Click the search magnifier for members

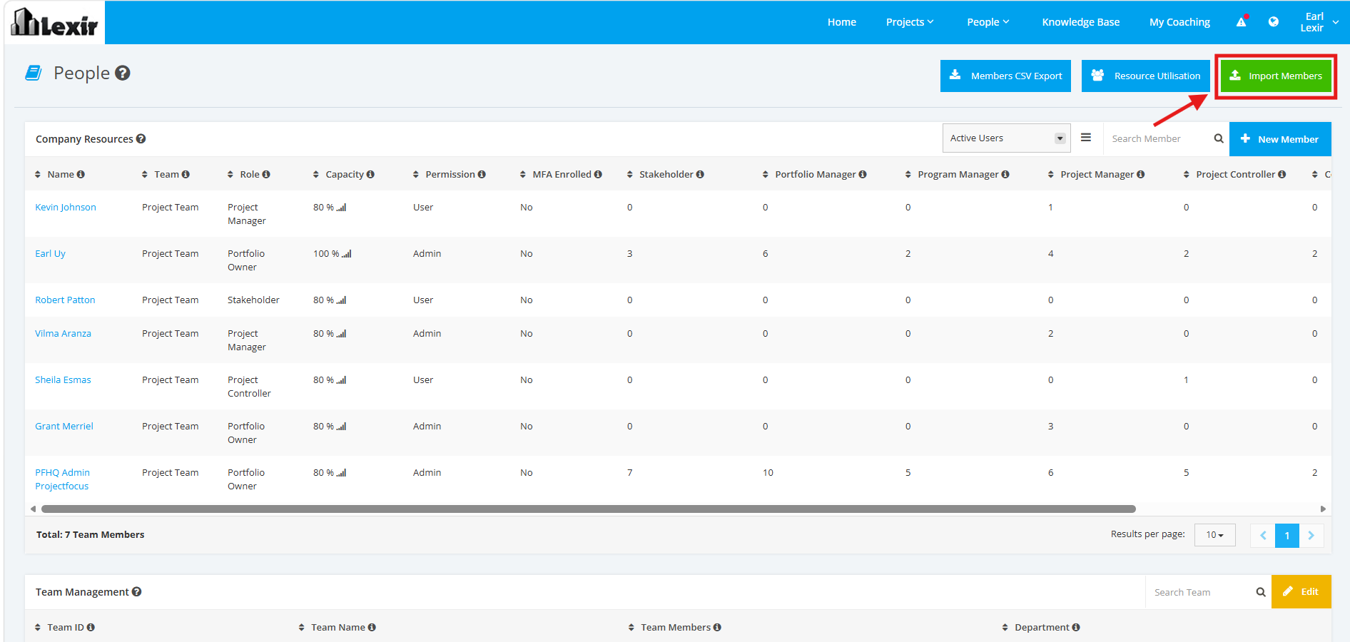click(1219, 139)
